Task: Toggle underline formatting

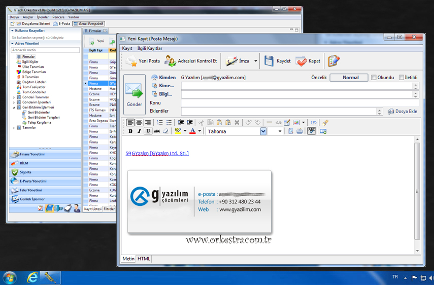Action: (x=148, y=131)
